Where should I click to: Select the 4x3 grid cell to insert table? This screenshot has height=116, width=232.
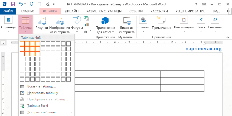[x=38, y=54]
